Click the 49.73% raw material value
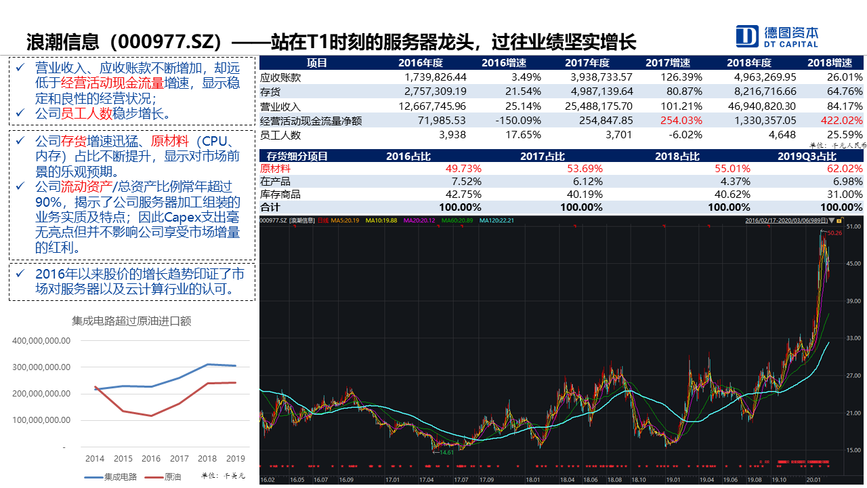Image resolution: width=867 pixels, height=488 pixels. [x=464, y=168]
